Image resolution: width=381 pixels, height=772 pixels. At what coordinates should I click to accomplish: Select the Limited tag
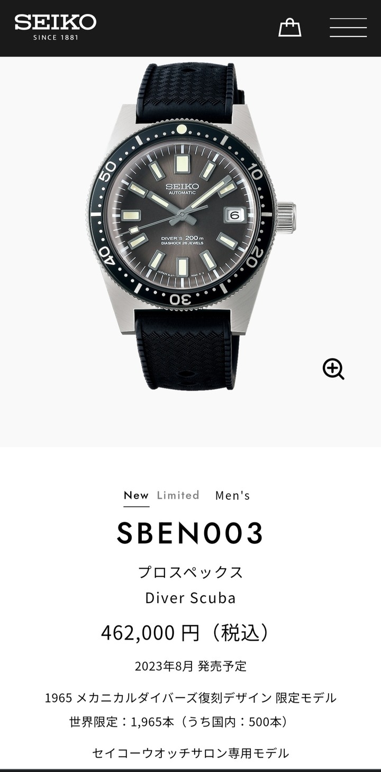pyautogui.click(x=178, y=496)
